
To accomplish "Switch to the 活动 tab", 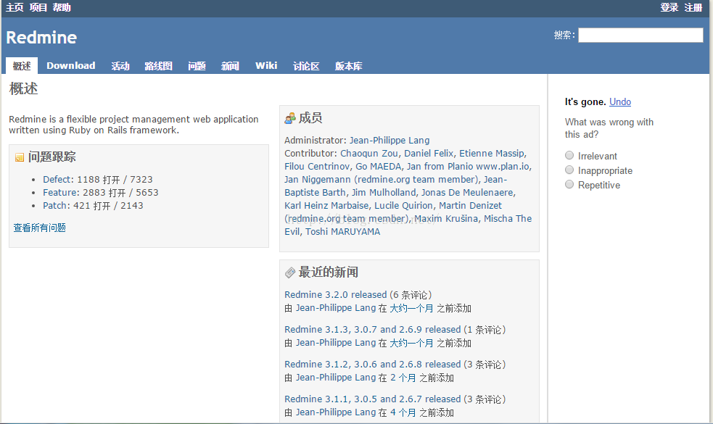I will coord(120,67).
